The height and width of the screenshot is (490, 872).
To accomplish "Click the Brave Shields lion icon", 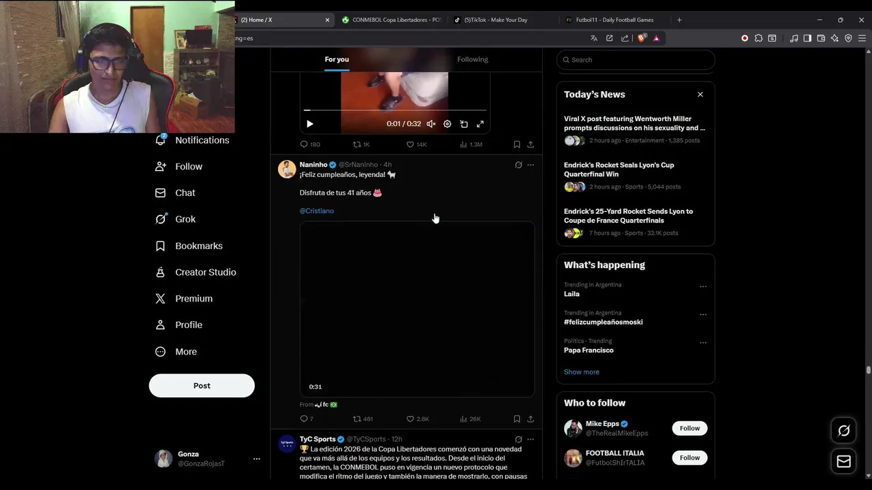I will [642, 38].
